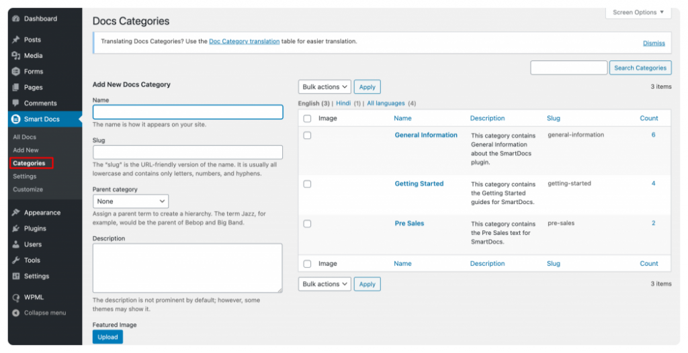Filter categories by Hindi language
This screenshot has height=353, width=688.
pos(343,103)
